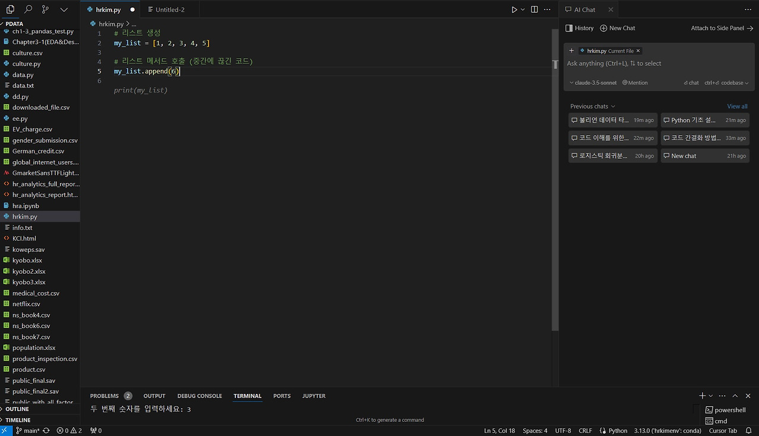759x436 pixels.
Task: Open the previous chat from 33m ago
Action: [705, 138]
